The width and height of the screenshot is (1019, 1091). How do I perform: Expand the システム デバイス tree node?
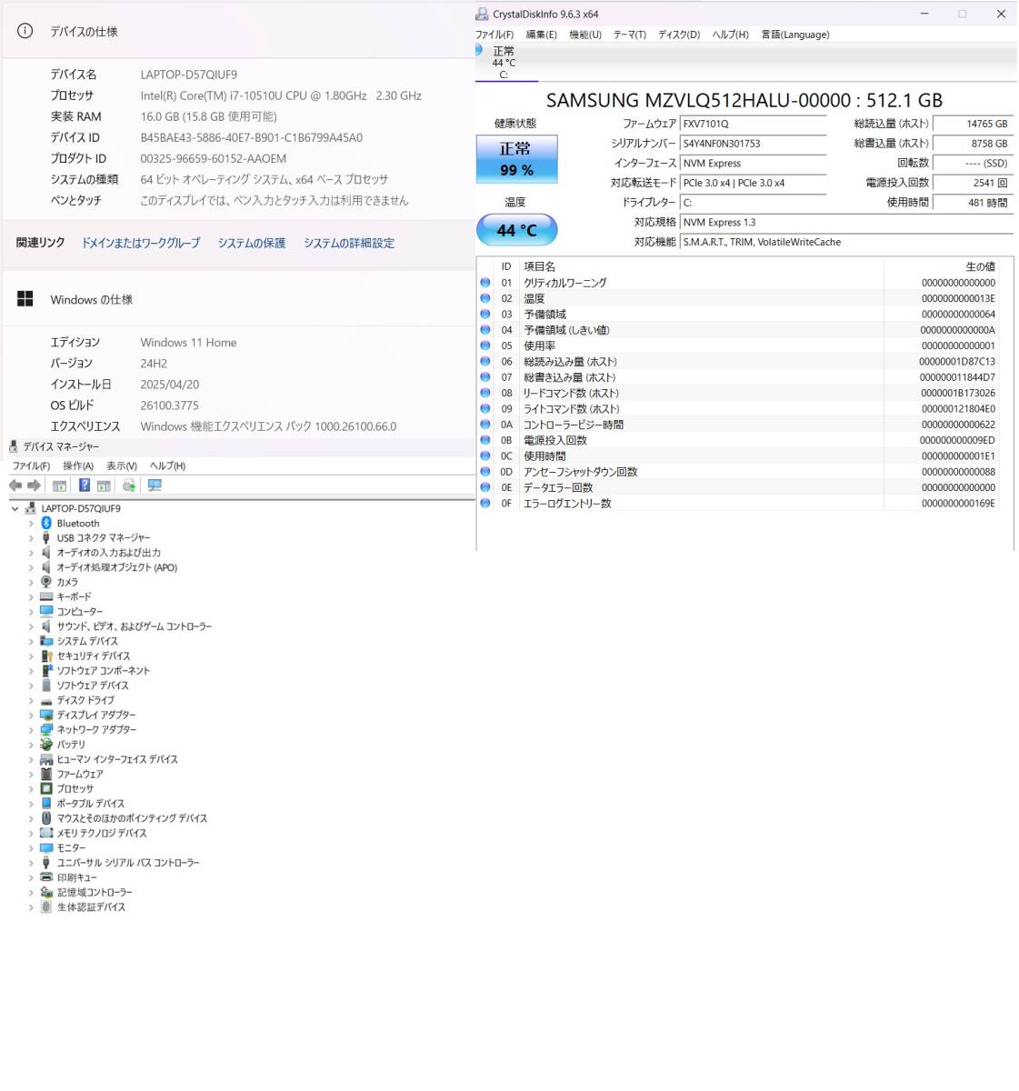click(x=31, y=641)
